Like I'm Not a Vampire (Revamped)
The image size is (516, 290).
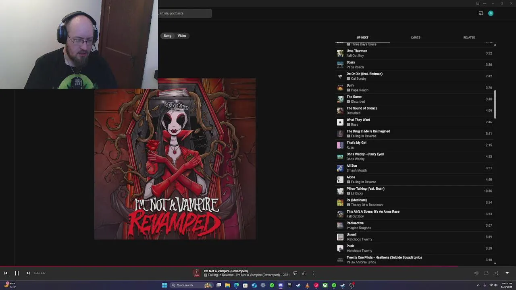(304, 273)
